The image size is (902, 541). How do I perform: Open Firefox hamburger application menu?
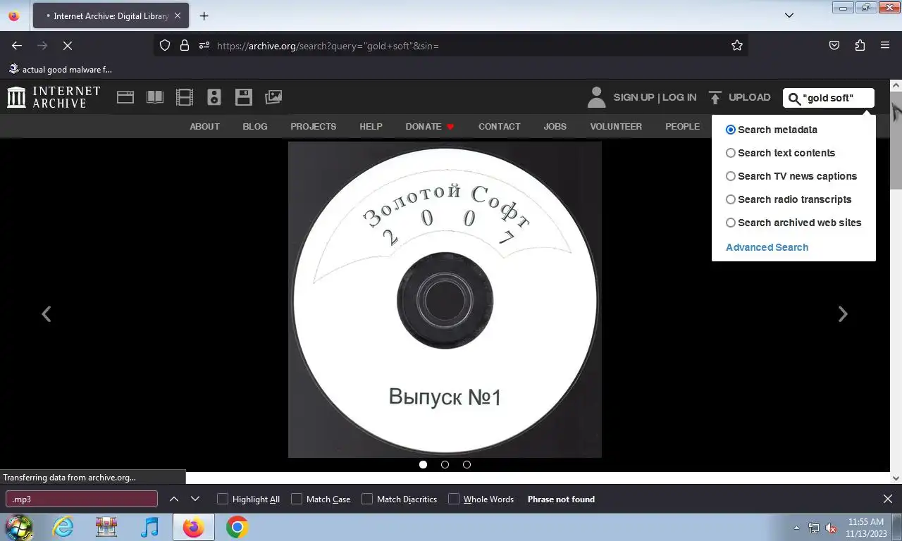(885, 45)
